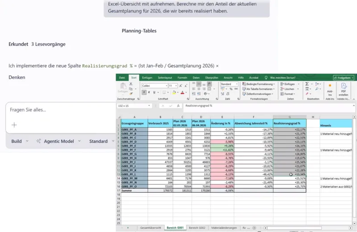
Task: Open the Gesamtübersicht sheet tab
Action: [x=150, y=228]
